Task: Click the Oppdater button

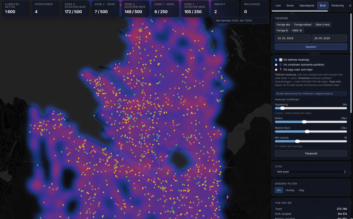Action: 311,47
